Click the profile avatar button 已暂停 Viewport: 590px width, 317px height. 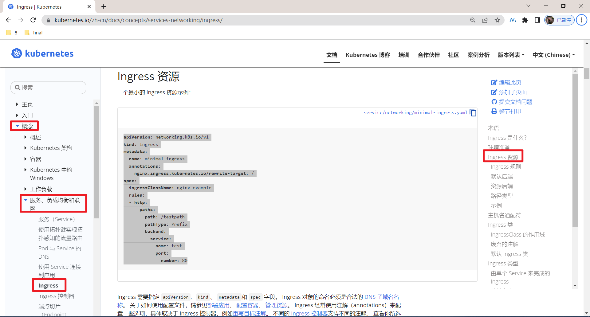[559, 20]
